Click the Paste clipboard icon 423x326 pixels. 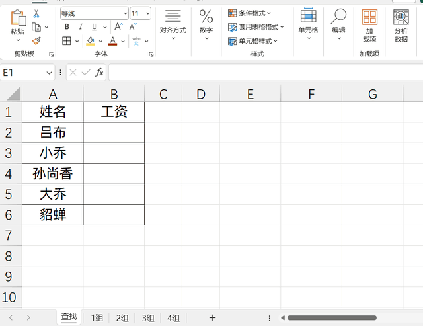(18, 19)
